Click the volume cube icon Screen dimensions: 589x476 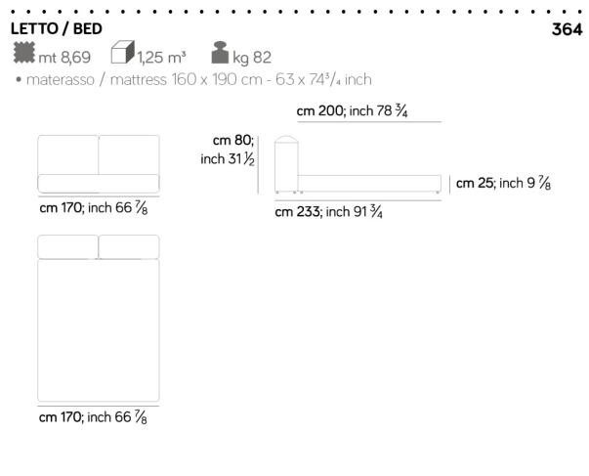point(121,54)
